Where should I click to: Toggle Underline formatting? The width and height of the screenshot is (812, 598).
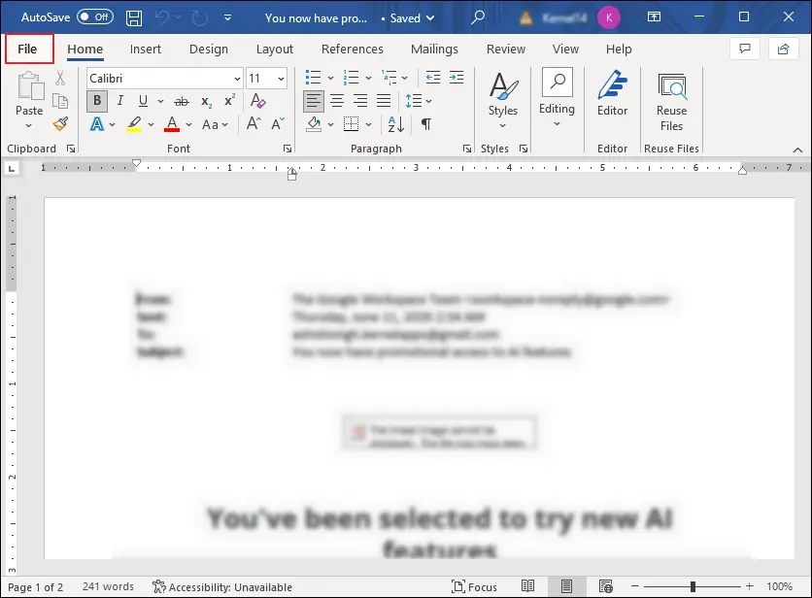143,101
